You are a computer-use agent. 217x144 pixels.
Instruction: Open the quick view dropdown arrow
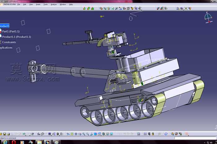[x=101, y=135]
